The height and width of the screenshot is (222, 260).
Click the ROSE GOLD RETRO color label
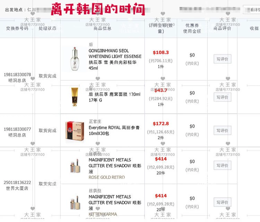107,177
